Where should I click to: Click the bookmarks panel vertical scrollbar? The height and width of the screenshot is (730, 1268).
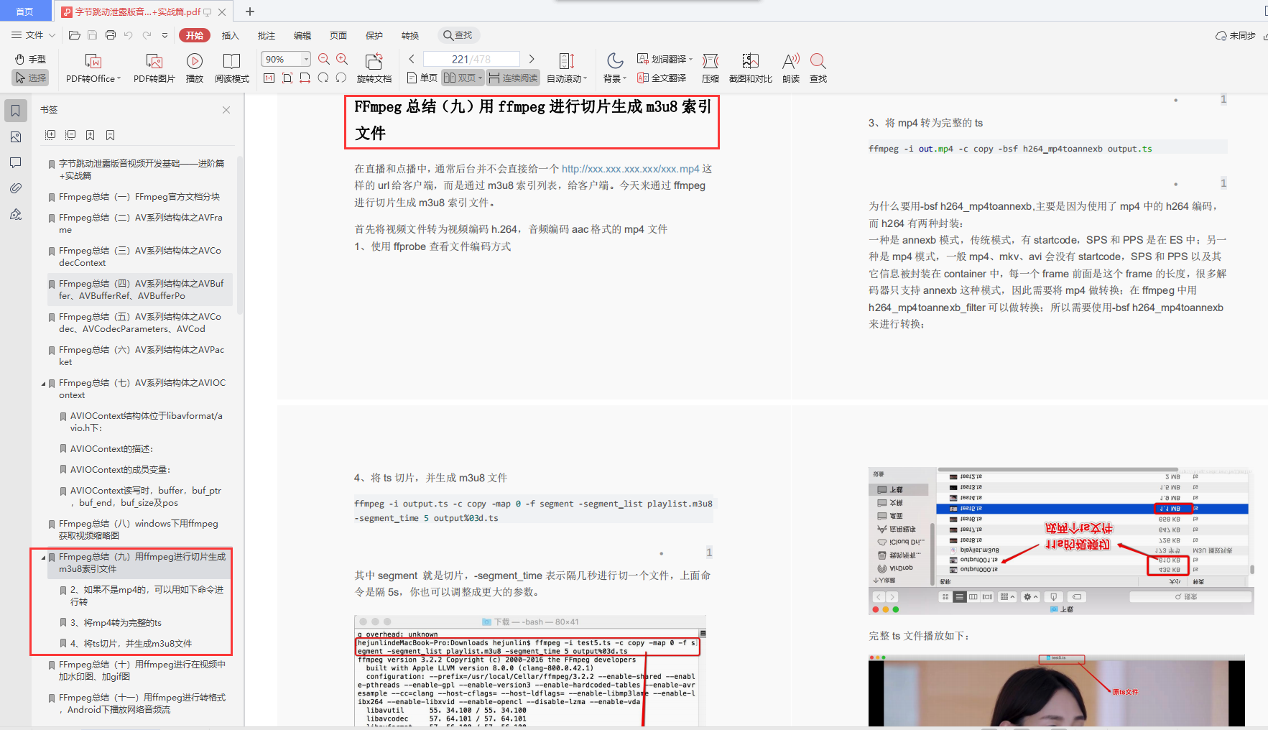coord(239,236)
